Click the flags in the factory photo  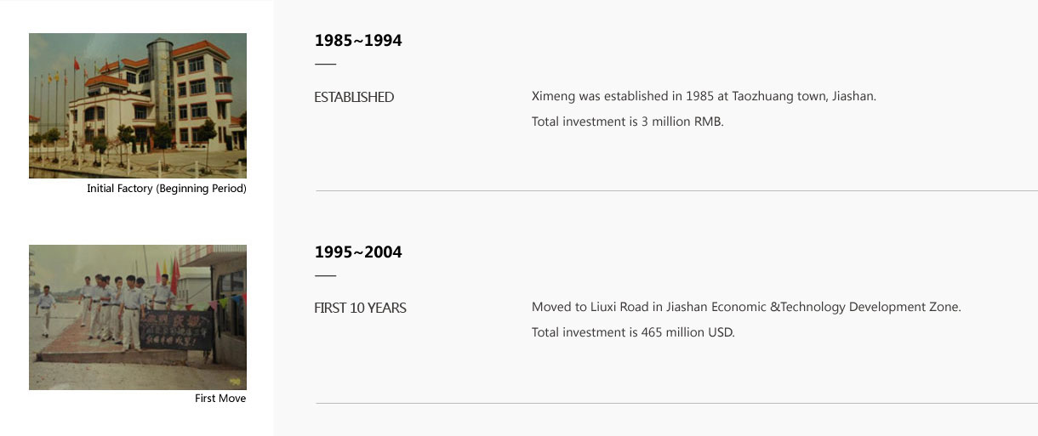click(58, 93)
